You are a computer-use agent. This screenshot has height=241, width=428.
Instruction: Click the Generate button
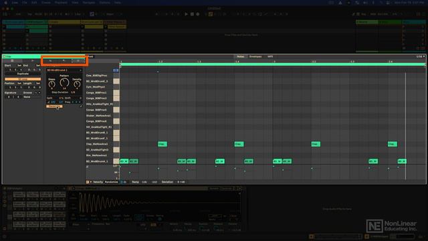[x=54, y=106]
